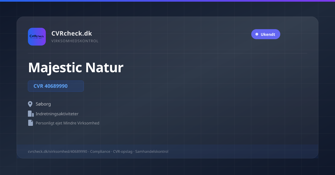Image resolution: width=335 pixels, height=175 pixels.
Task: Click the CVR 40689990 badge
Action: pos(56,86)
